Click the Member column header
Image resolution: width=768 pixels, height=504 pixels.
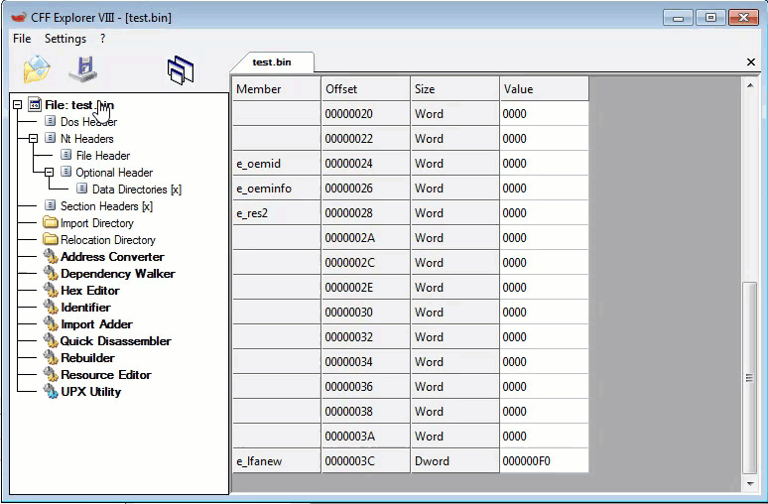pyautogui.click(x=276, y=88)
